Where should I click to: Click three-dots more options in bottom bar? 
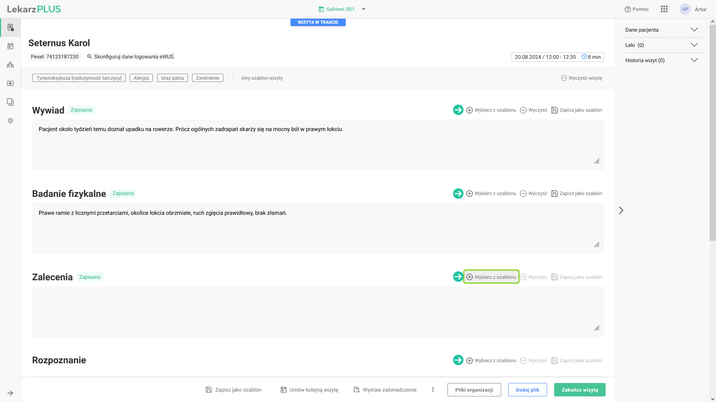tap(433, 389)
